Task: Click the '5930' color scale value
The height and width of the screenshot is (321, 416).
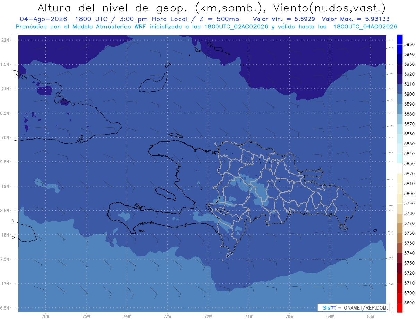Action: [x=409, y=64]
